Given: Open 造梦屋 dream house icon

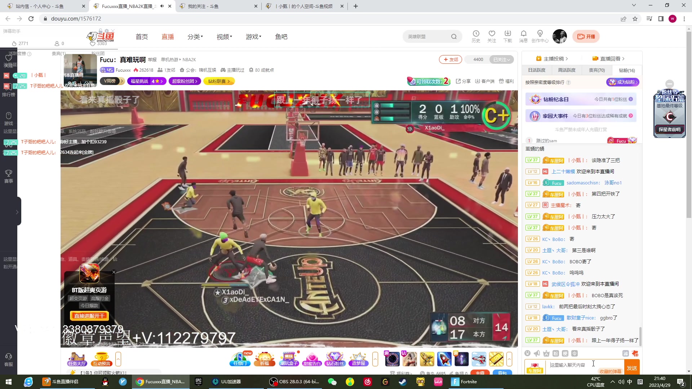Looking at the screenshot, I should (358, 359).
